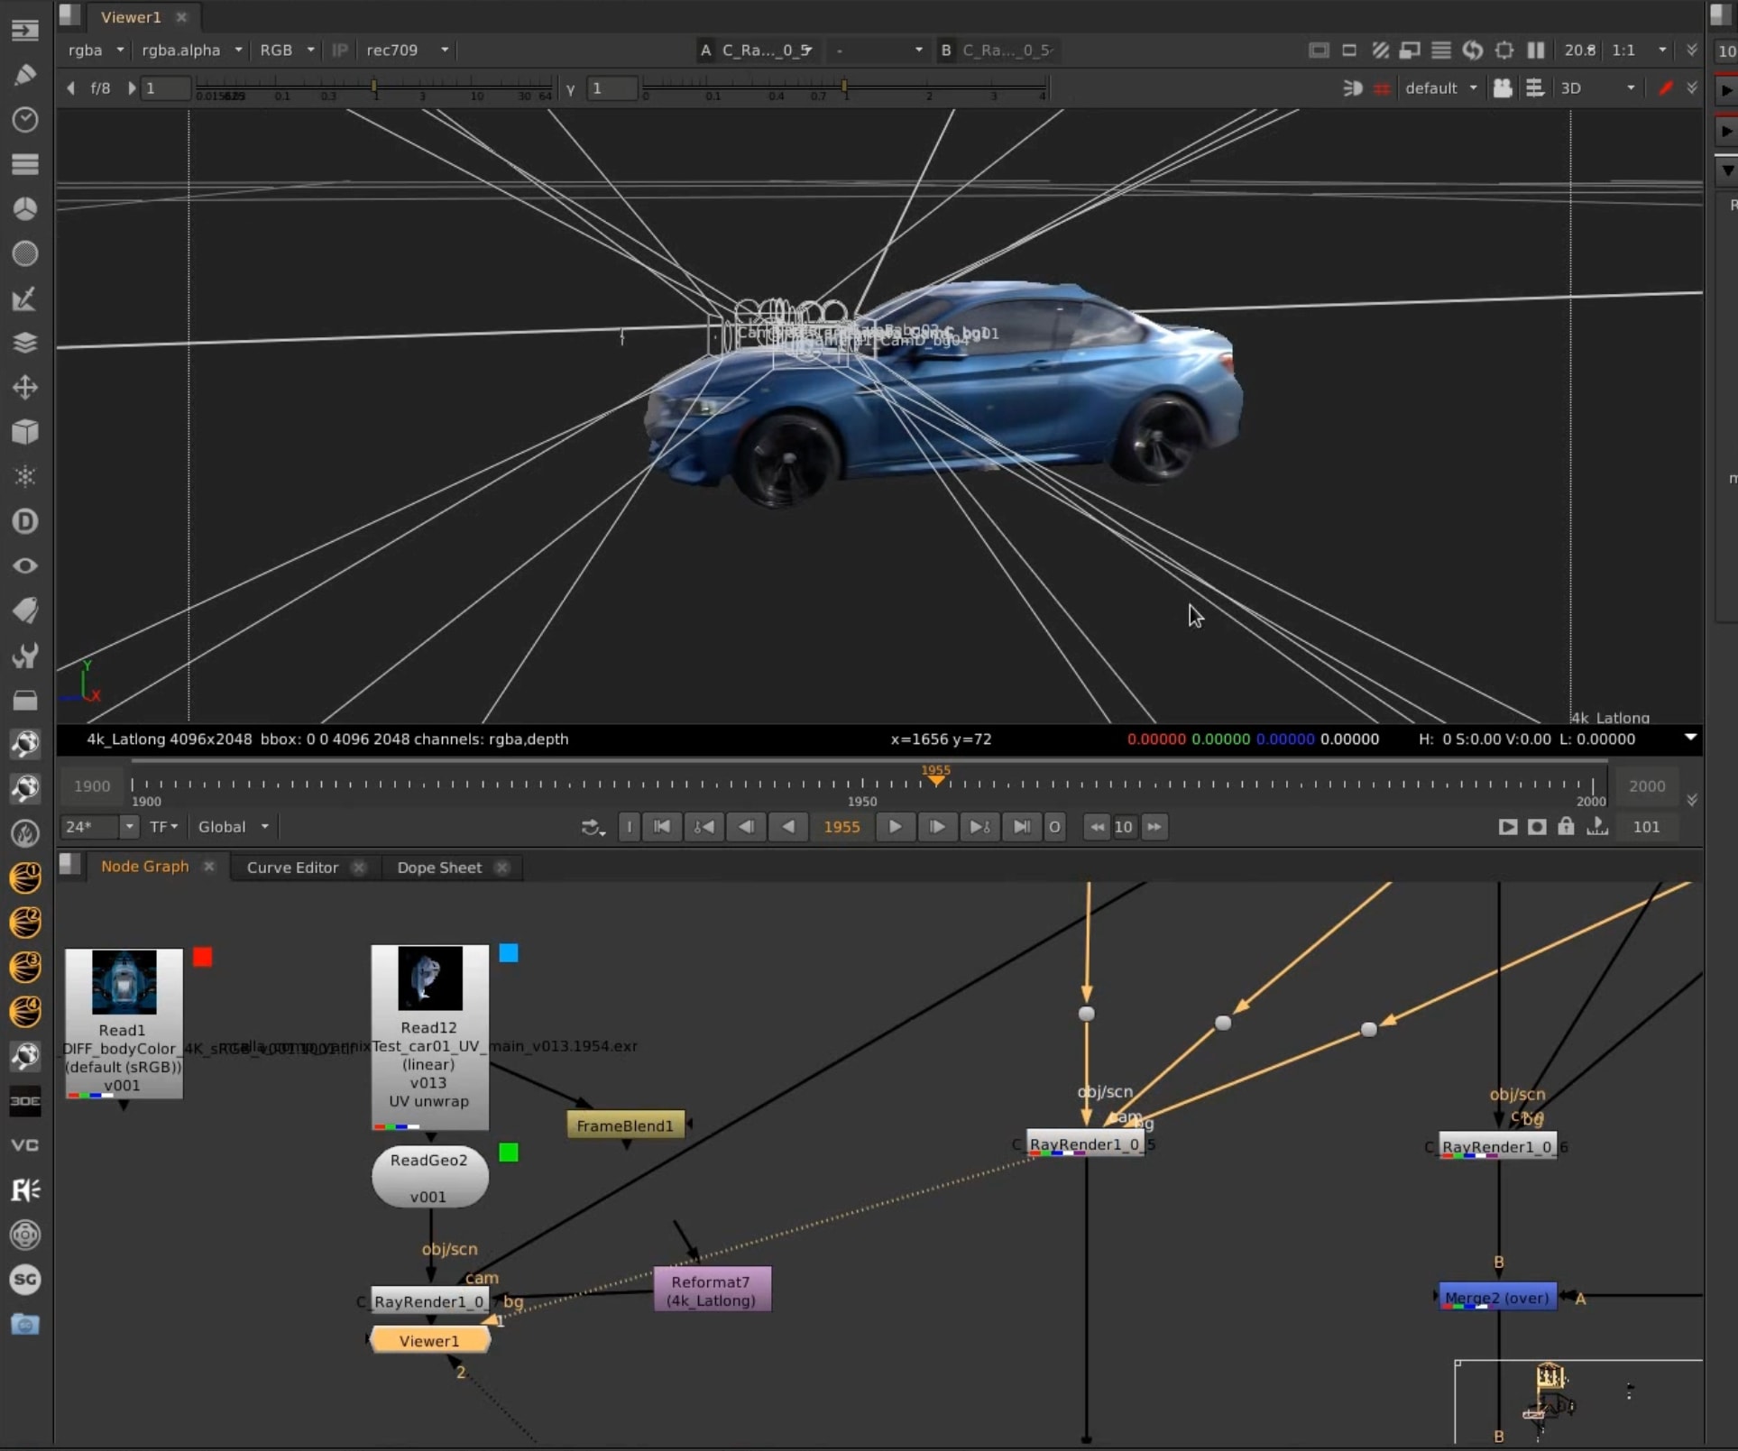This screenshot has width=1738, height=1451.
Task: Open the Dope Sheet tab
Action: tap(439, 868)
